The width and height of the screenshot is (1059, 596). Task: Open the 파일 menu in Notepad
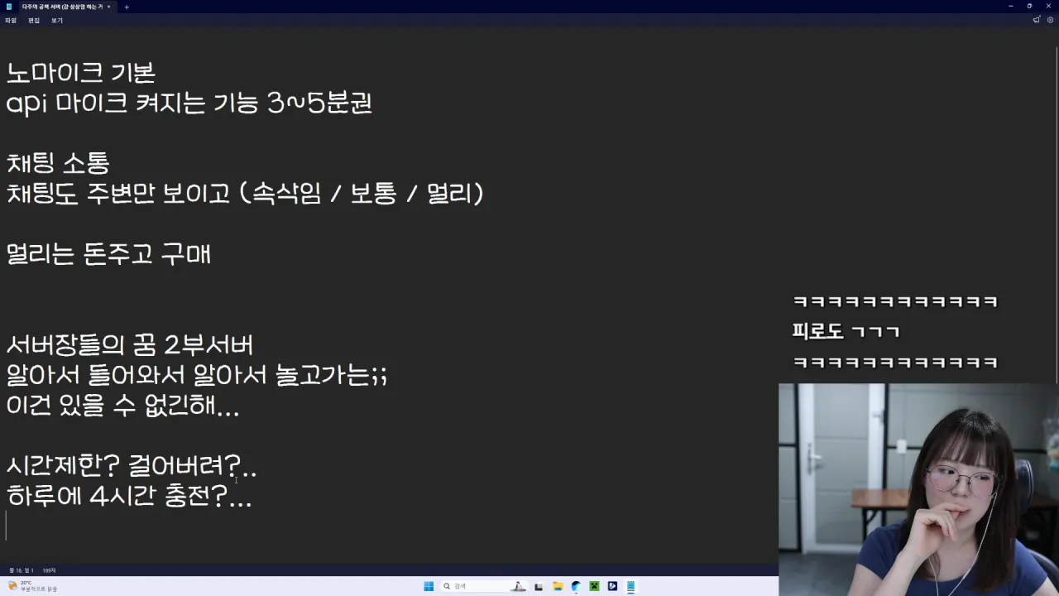coord(11,20)
